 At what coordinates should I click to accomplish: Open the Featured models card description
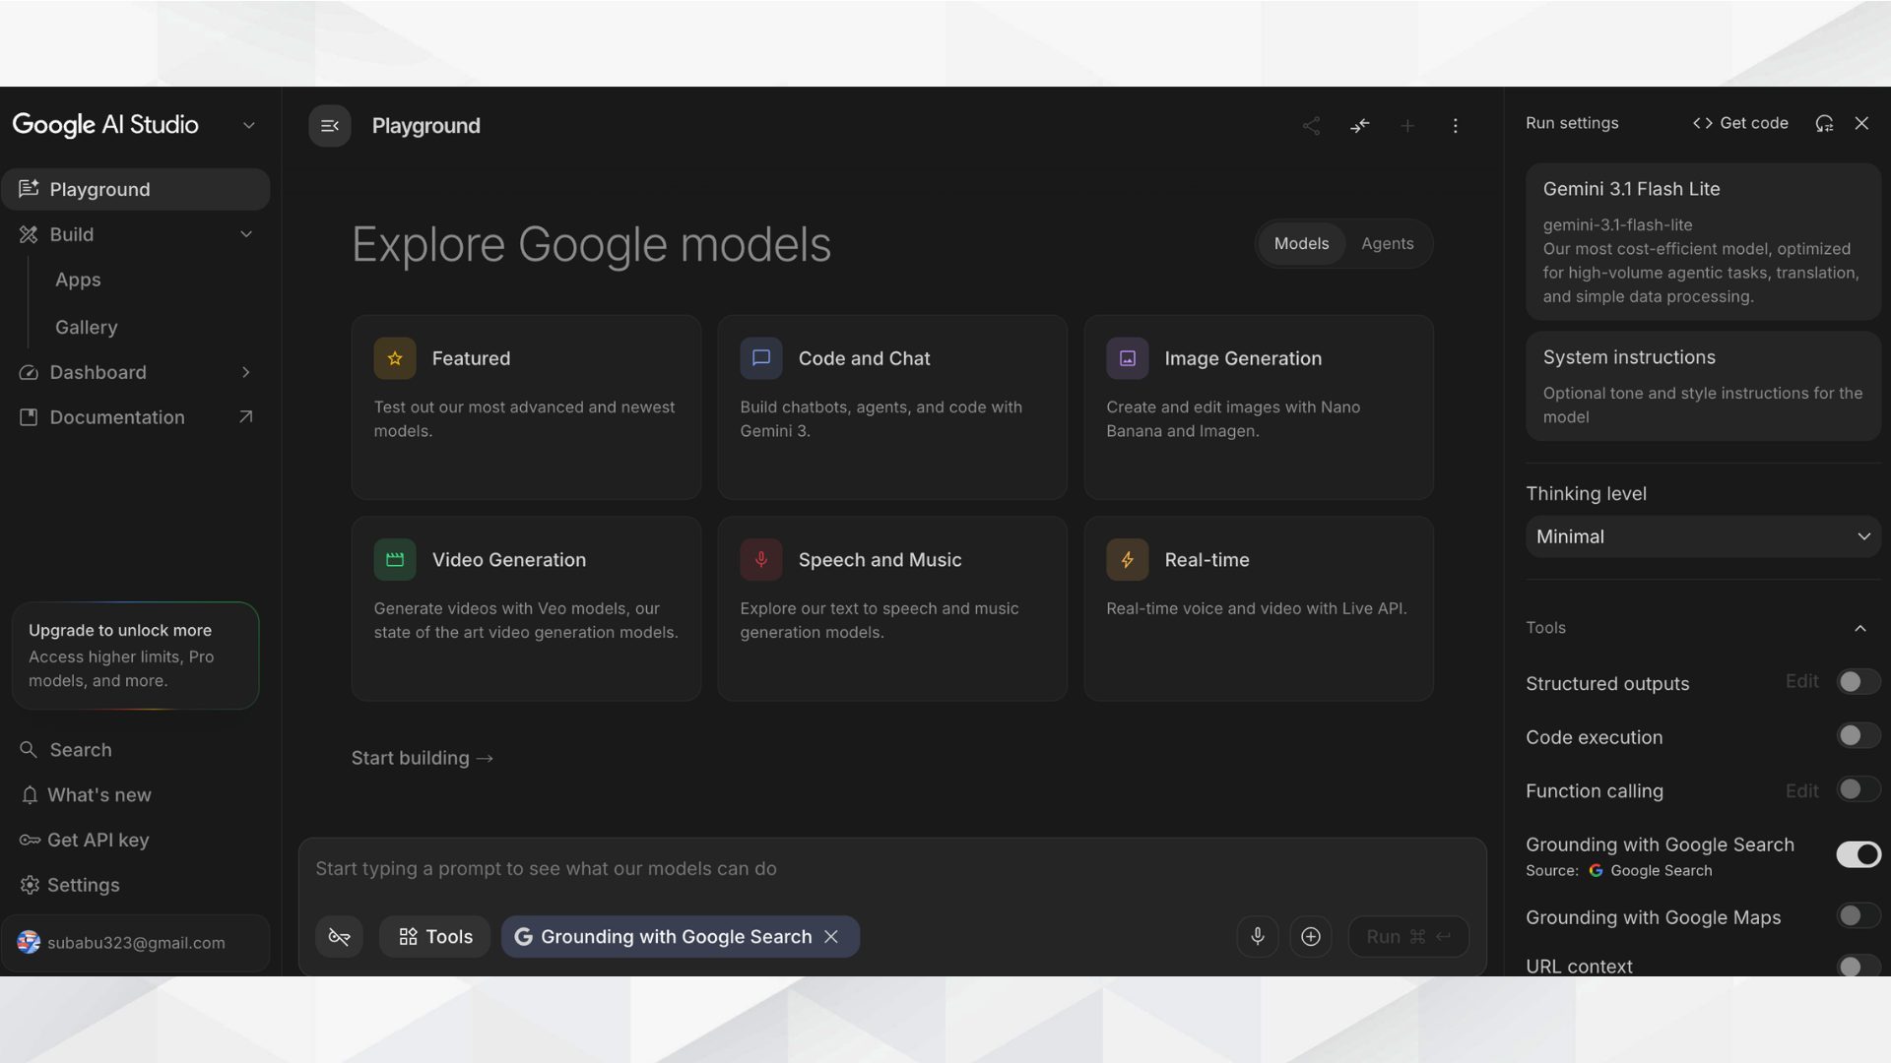click(524, 418)
